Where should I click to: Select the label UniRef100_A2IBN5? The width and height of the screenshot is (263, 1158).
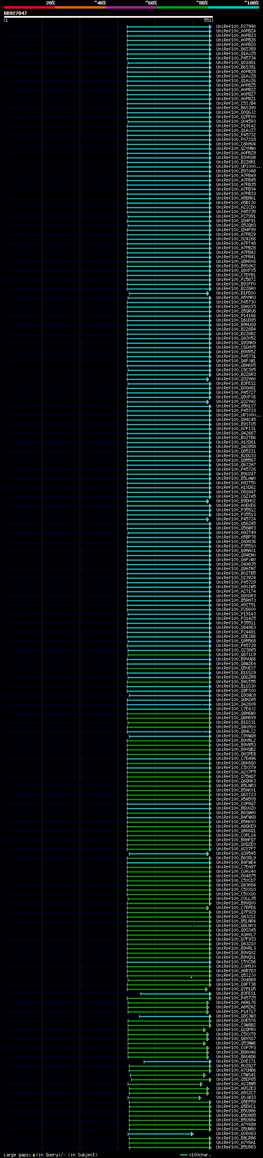tap(236, 1084)
